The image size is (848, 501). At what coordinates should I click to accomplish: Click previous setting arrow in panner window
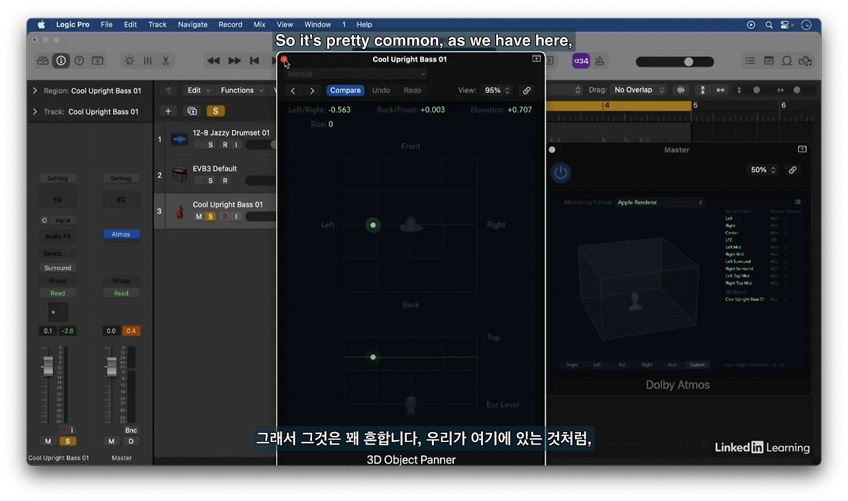point(293,91)
